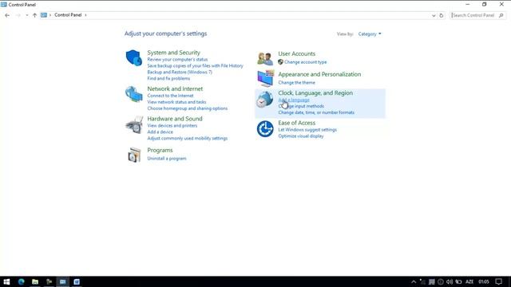Open Review your computer's status

[x=177, y=60]
